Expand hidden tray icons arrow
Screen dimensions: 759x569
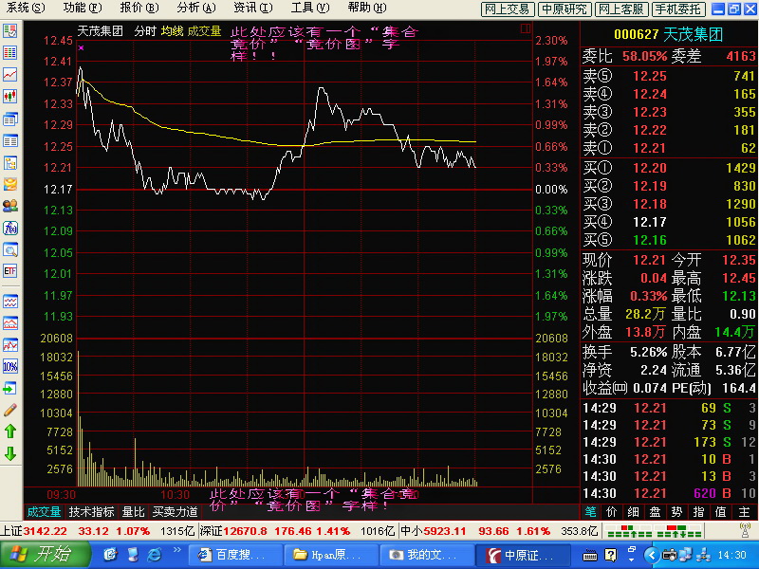[652, 555]
